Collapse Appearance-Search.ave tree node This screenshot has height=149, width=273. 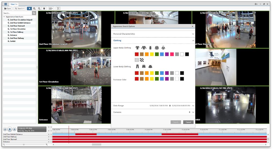[4, 17]
